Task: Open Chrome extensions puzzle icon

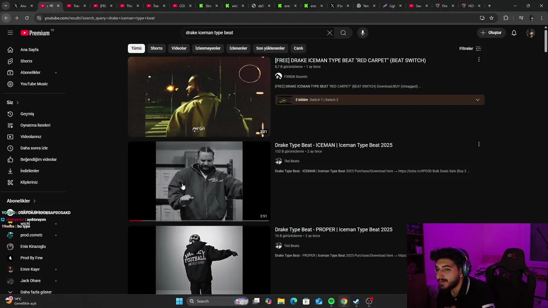Action: point(506,18)
